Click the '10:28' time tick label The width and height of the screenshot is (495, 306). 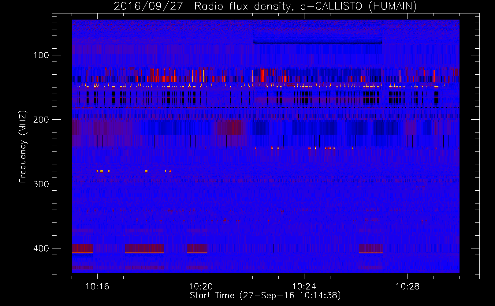pyautogui.click(x=408, y=287)
